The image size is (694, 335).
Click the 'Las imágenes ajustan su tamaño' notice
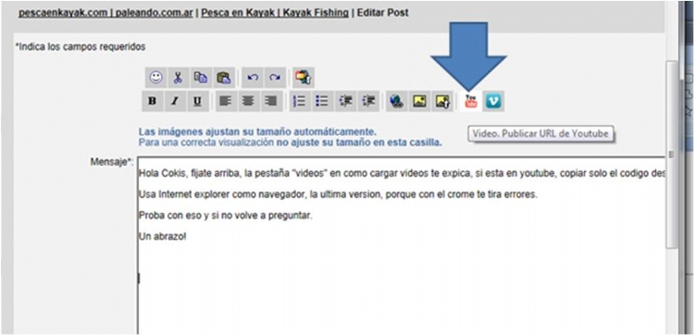click(x=257, y=132)
